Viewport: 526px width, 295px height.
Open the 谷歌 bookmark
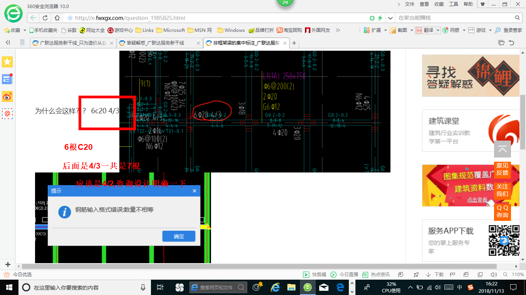69,30
